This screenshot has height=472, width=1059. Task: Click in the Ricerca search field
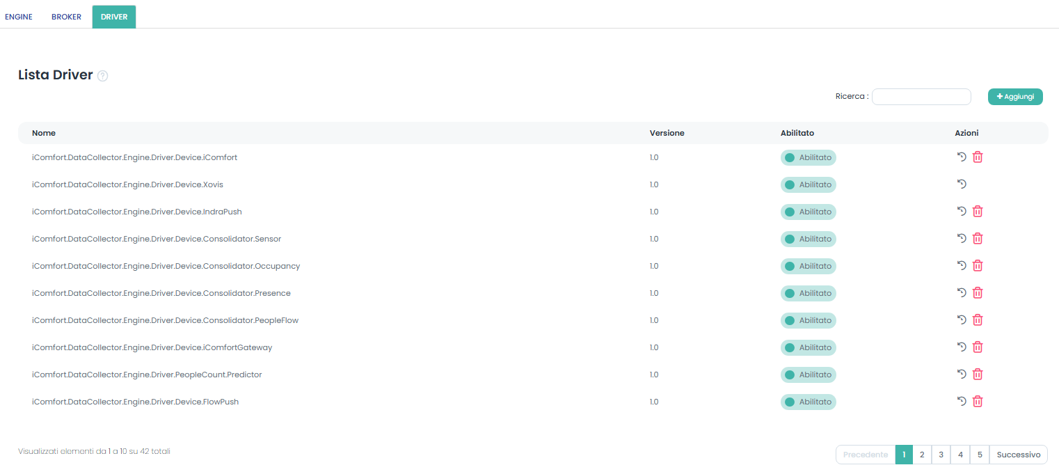921,97
